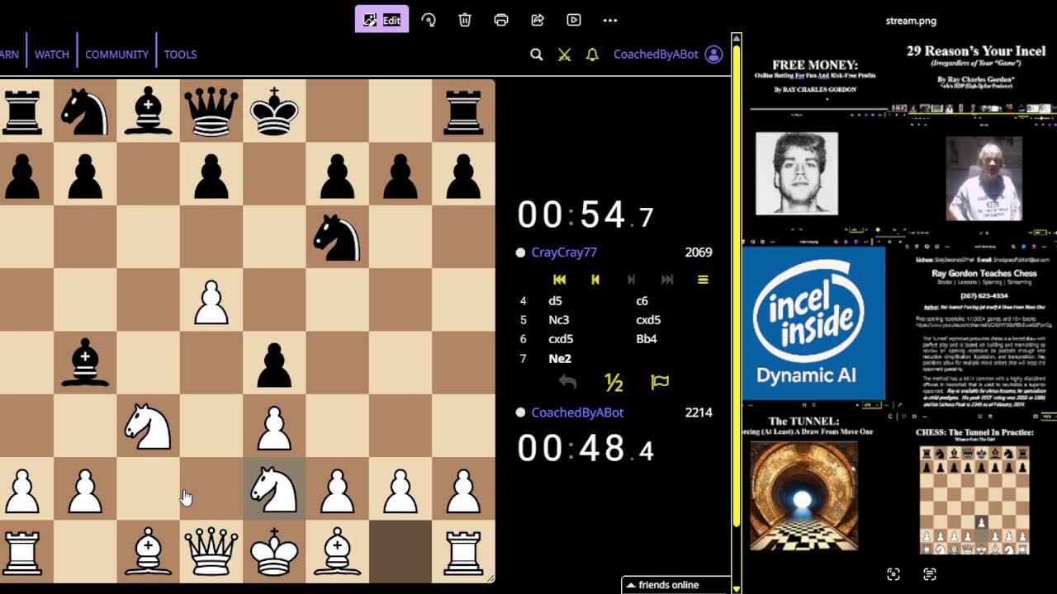The width and height of the screenshot is (1057, 594).
Task: Open the CrayCray77 player profile
Action: [564, 252]
